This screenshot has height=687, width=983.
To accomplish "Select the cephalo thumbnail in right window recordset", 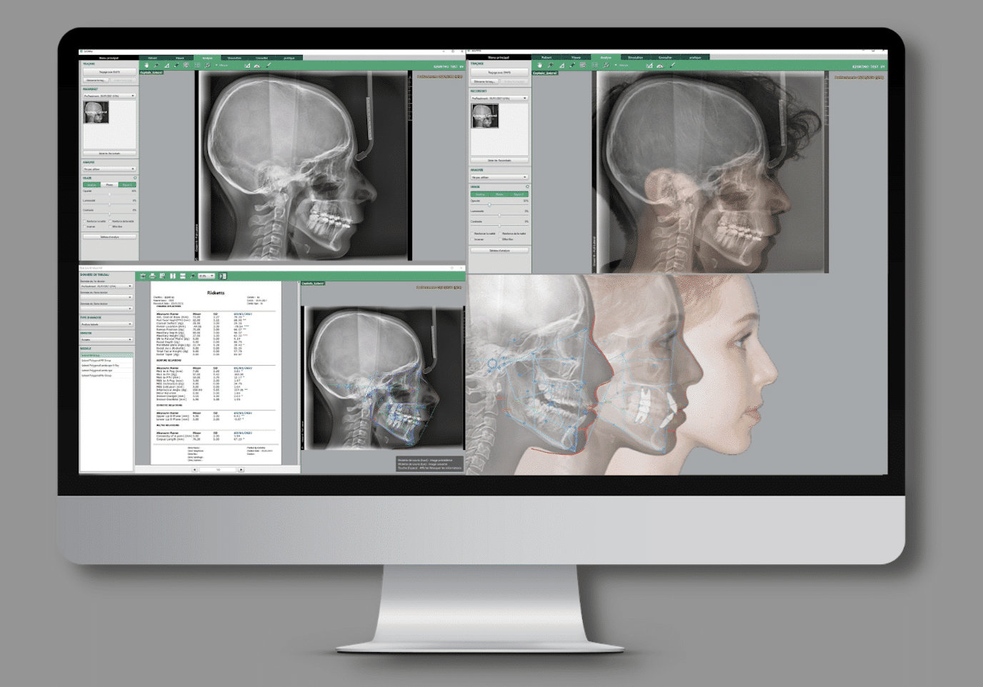I will click(x=484, y=116).
